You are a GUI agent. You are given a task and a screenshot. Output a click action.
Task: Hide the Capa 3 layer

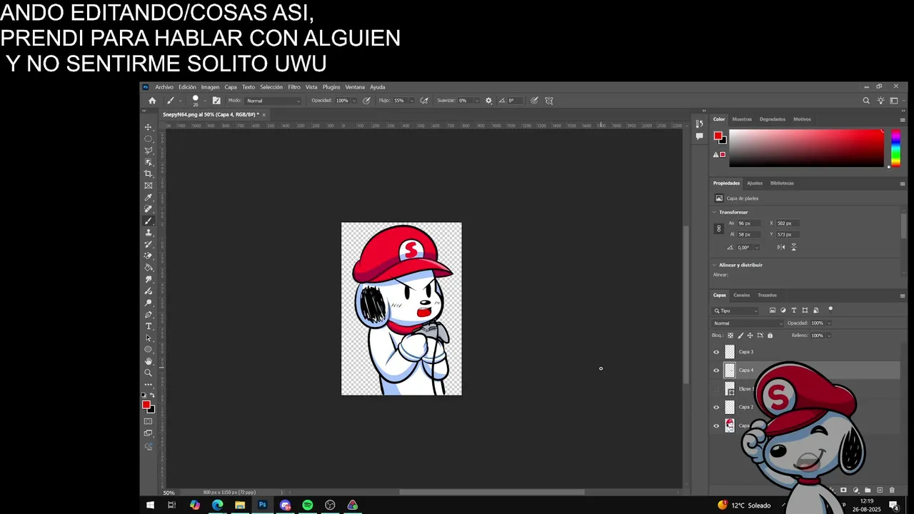coord(716,352)
